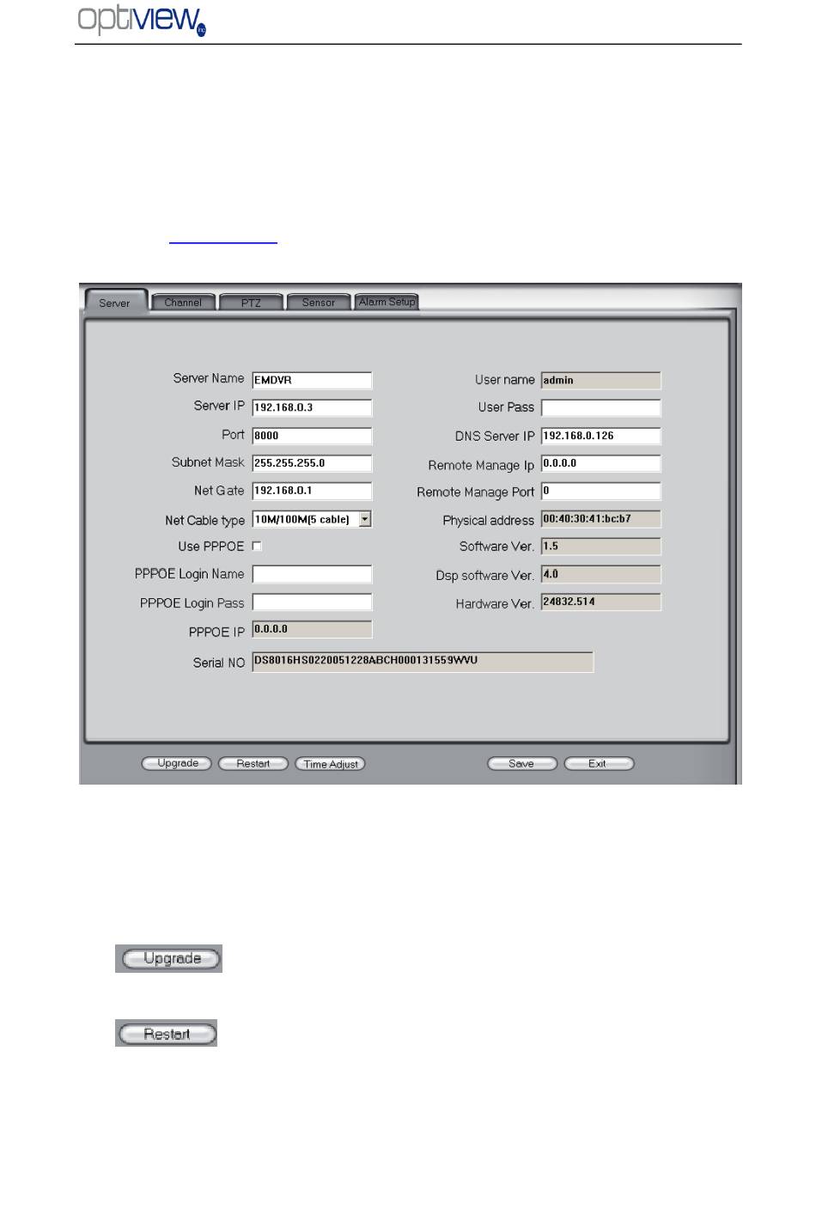Click the Dsp software Ver. field
Image resolution: width=816 pixels, height=1210 pixels.
(601, 574)
